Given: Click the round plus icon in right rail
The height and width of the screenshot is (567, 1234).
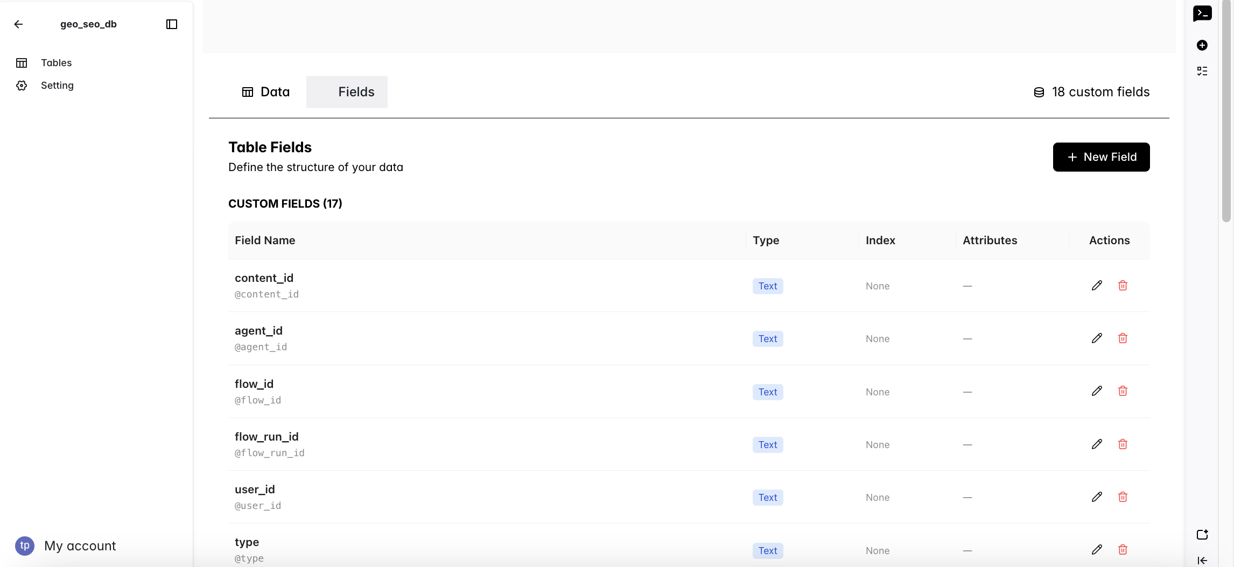Looking at the screenshot, I should coord(1202,45).
